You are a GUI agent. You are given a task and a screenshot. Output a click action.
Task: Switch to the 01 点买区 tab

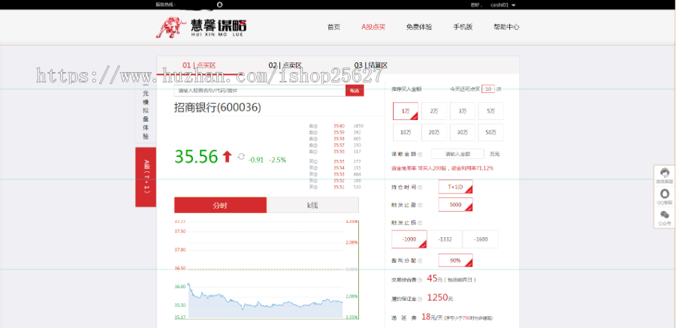(199, 65)
